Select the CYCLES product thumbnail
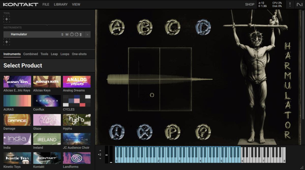305x170 pixels. coord(77,101)
